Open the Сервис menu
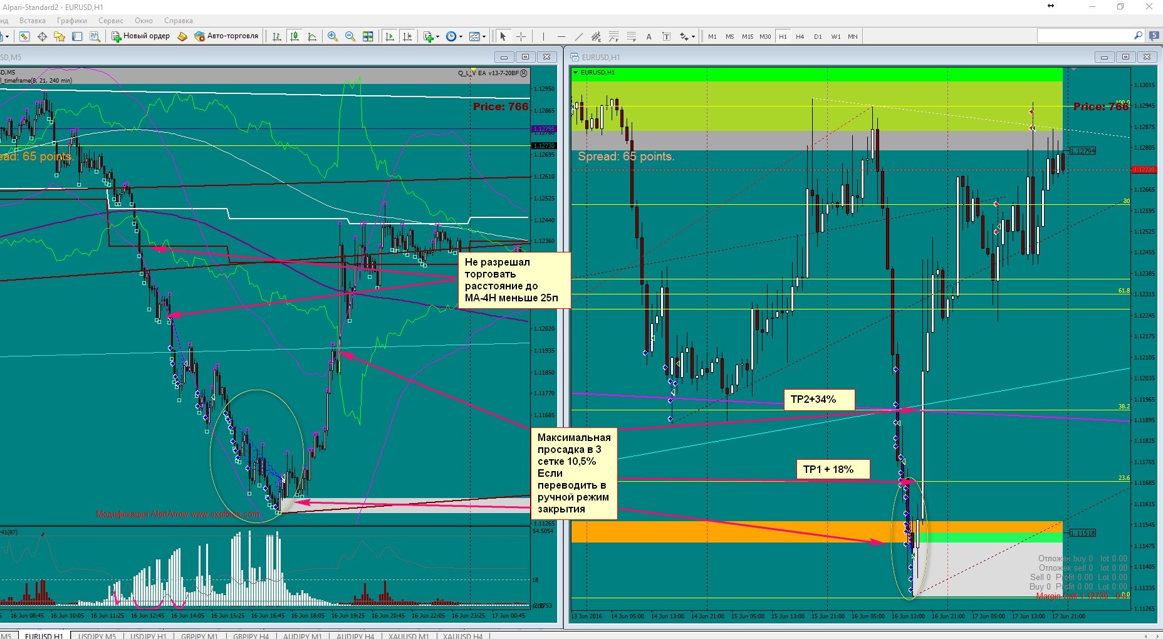 click(110, 21)
